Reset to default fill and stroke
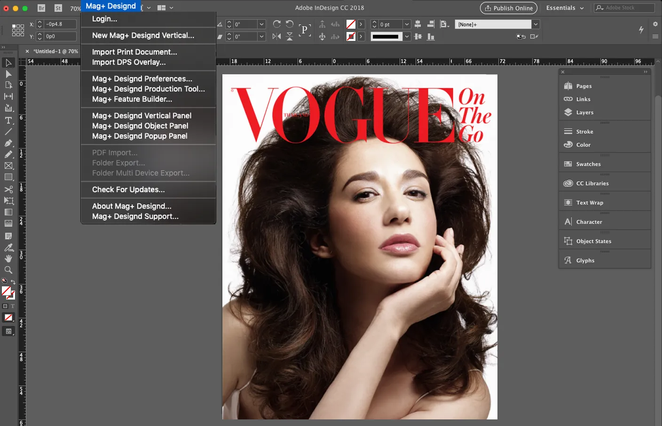662x426 pixels. point(4,281)
